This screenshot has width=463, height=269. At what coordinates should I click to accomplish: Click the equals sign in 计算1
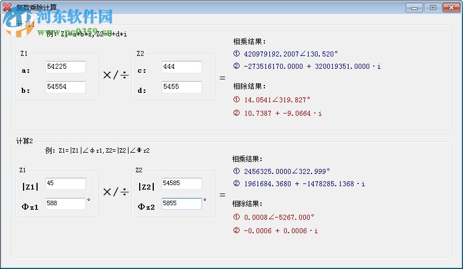point(222,78)
